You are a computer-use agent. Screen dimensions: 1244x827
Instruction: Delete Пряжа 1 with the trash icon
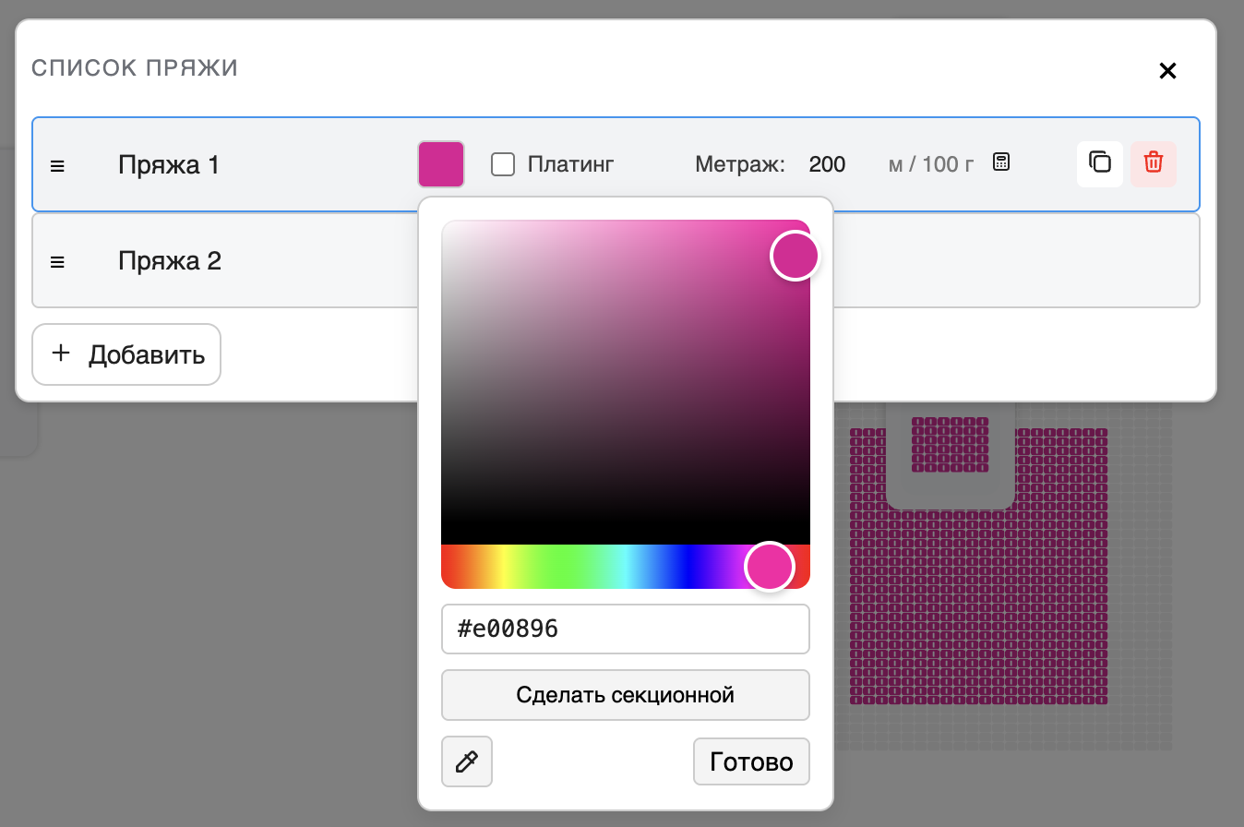(1154, 163)
